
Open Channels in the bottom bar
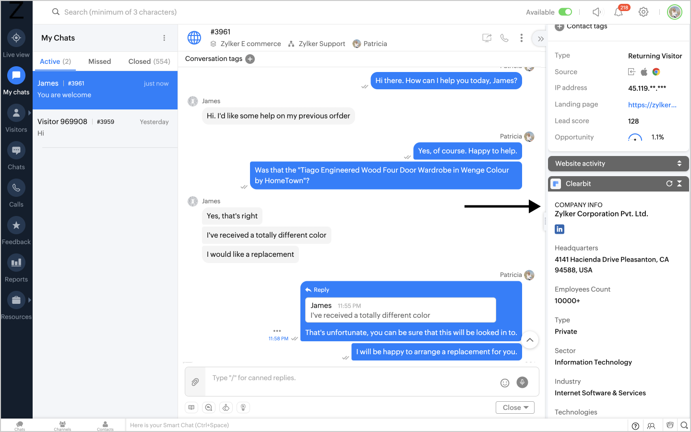[x=62, y=426]
